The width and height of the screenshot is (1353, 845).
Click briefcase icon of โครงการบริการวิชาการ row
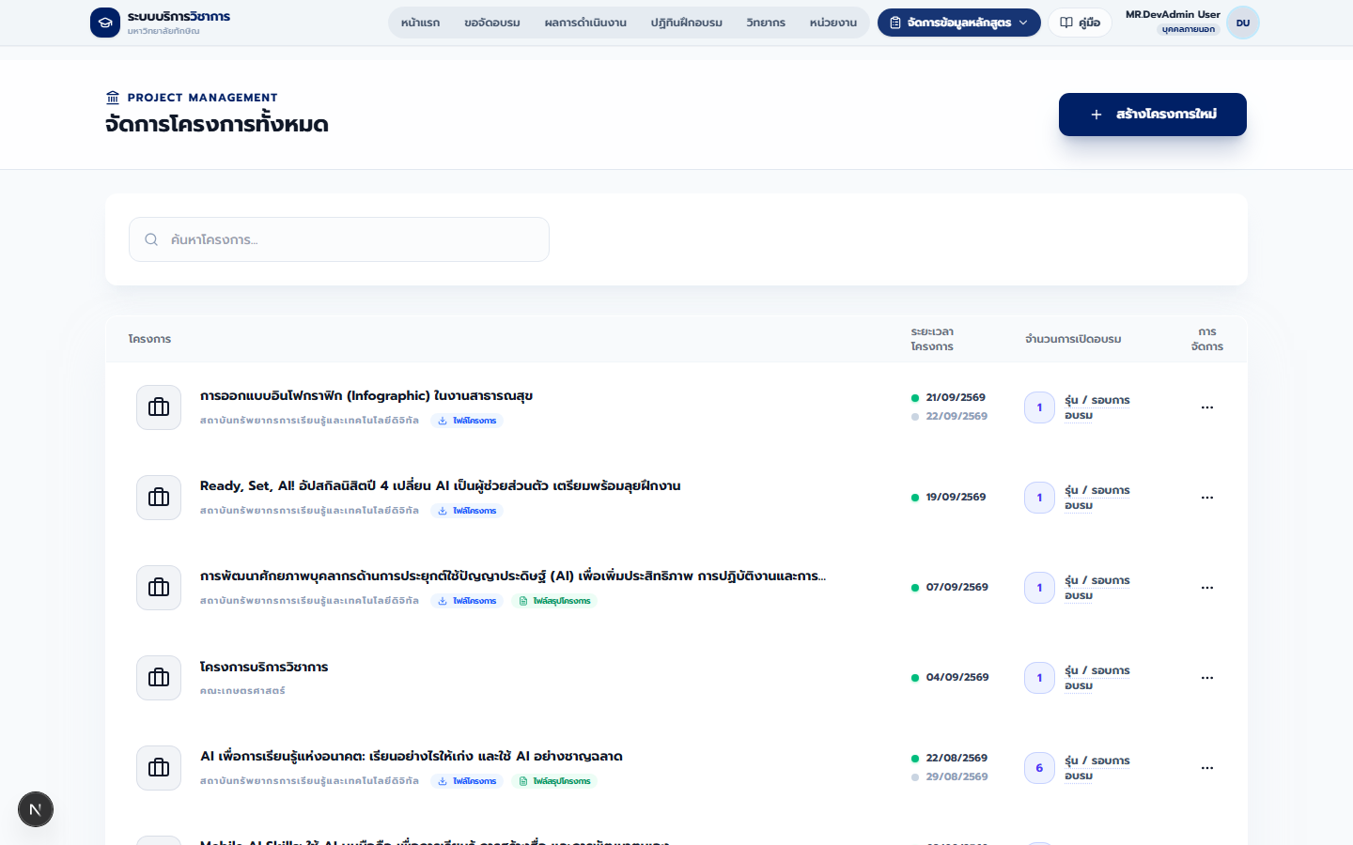point(159,678)
